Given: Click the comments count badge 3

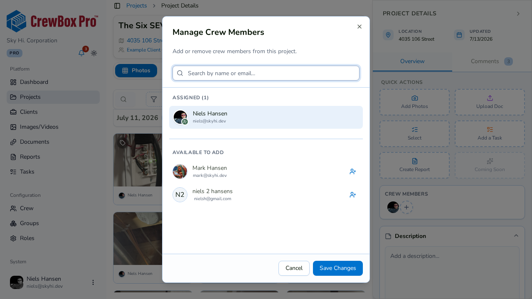Looking at the screenshot, I should [508, 61].
